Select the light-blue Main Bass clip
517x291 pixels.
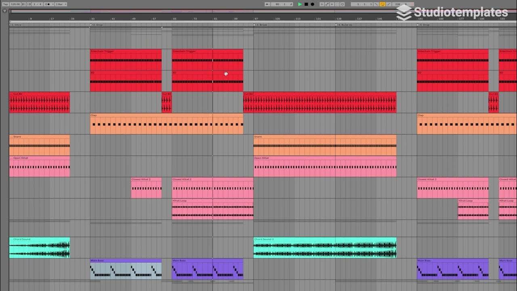click(126, 269)
